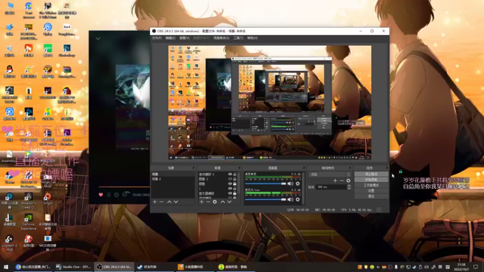484x272 pixels.
Task: Like the song with the heart icon in the music player
Action: pos(100,195)
